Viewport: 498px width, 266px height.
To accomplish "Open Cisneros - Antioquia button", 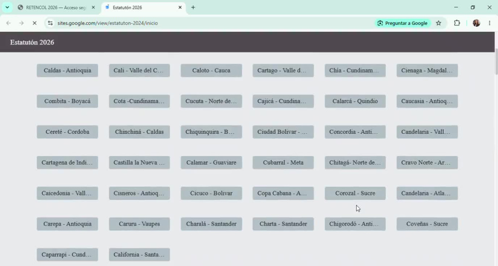I will (x=139, y=193).
